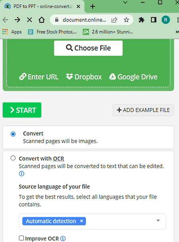Image resolution: width=179 pixels, height=242 pixels.
Task: Click 'Source language of your file' heading
Action: pos(54,187)
